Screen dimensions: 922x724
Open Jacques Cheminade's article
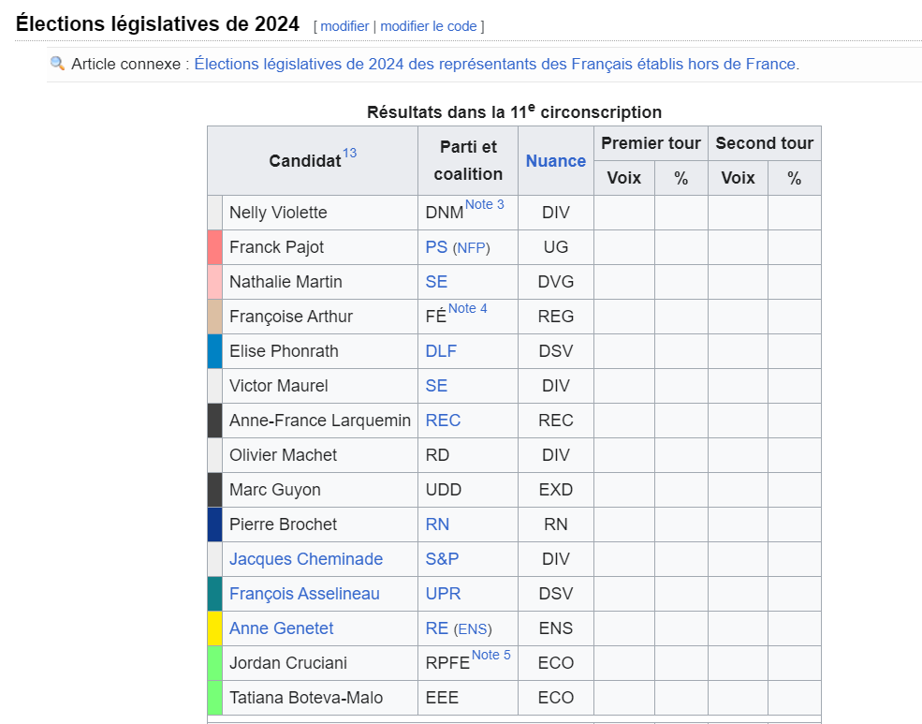pyautogui.click(x=306, y=559)
